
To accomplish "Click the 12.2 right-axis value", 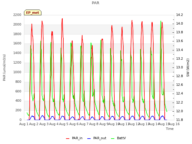I will tap(179, 102).
